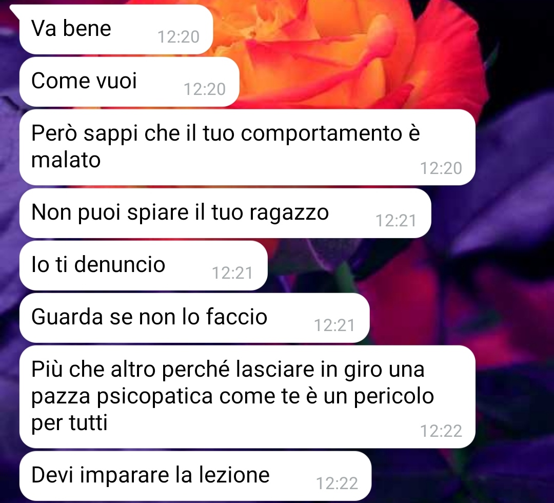This screenshot has height=503, width=554.
Task: Tap the words 'per tutti' in the message
Action: (69, 423)
